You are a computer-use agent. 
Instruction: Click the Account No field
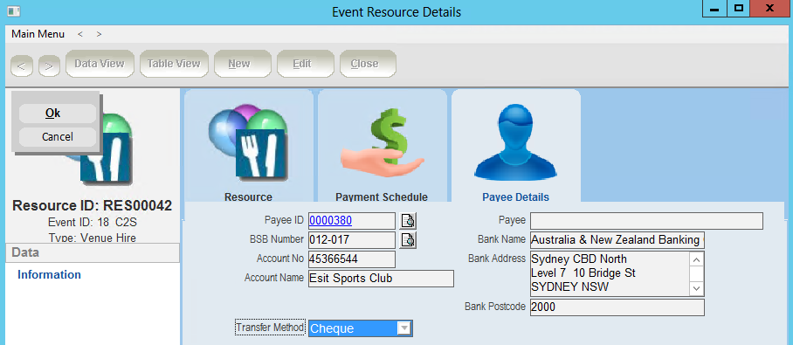tap(351, 259)
